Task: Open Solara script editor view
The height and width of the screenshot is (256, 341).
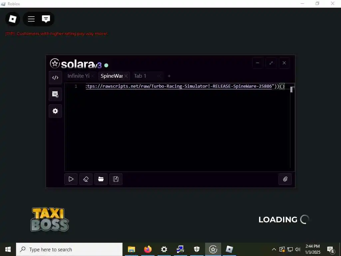Action: point(55,78)
